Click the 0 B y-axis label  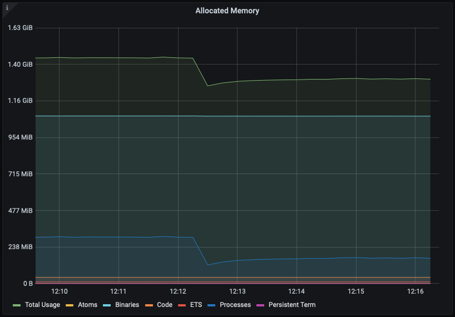(28, 284)
